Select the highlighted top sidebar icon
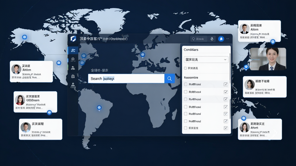 [x=73, y=50]
